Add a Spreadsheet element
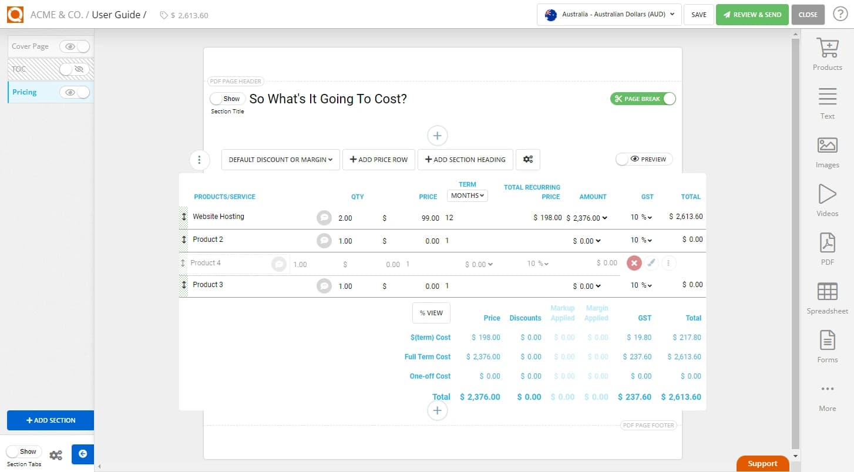Viewport: 854px width, 472px height. 827,296
